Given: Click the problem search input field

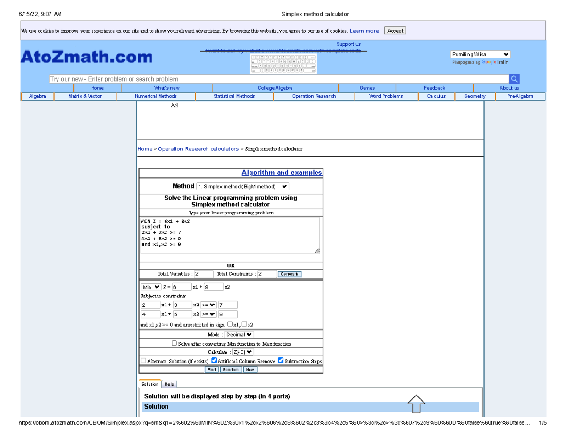Looking at the screenshot, I should 236,79.
